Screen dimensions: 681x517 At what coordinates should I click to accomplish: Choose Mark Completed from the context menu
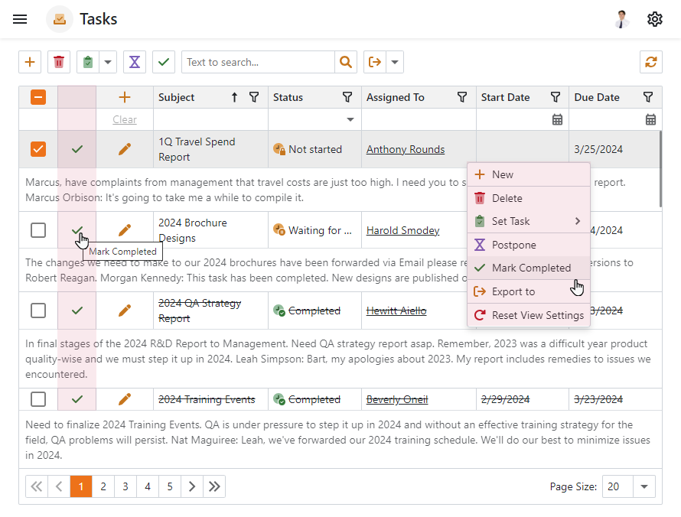coord(529,268)
